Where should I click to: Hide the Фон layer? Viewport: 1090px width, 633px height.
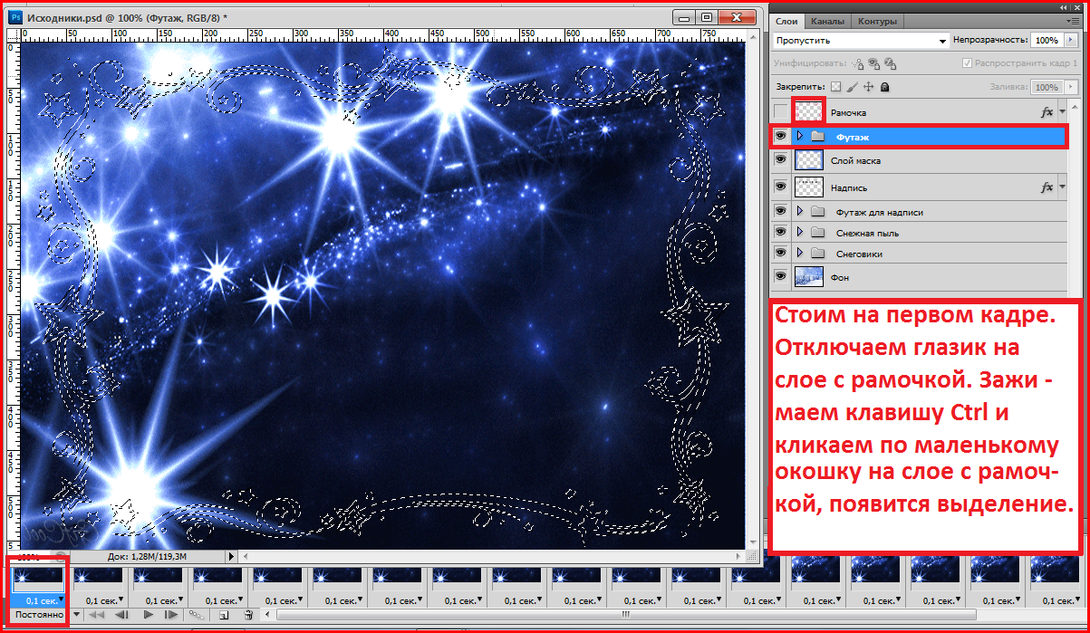pos(780,277)
